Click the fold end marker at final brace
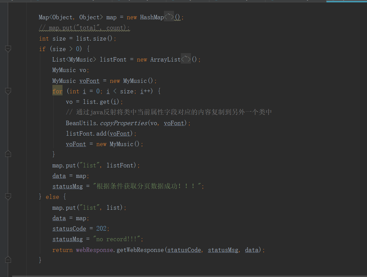 (x=8, y=259)
